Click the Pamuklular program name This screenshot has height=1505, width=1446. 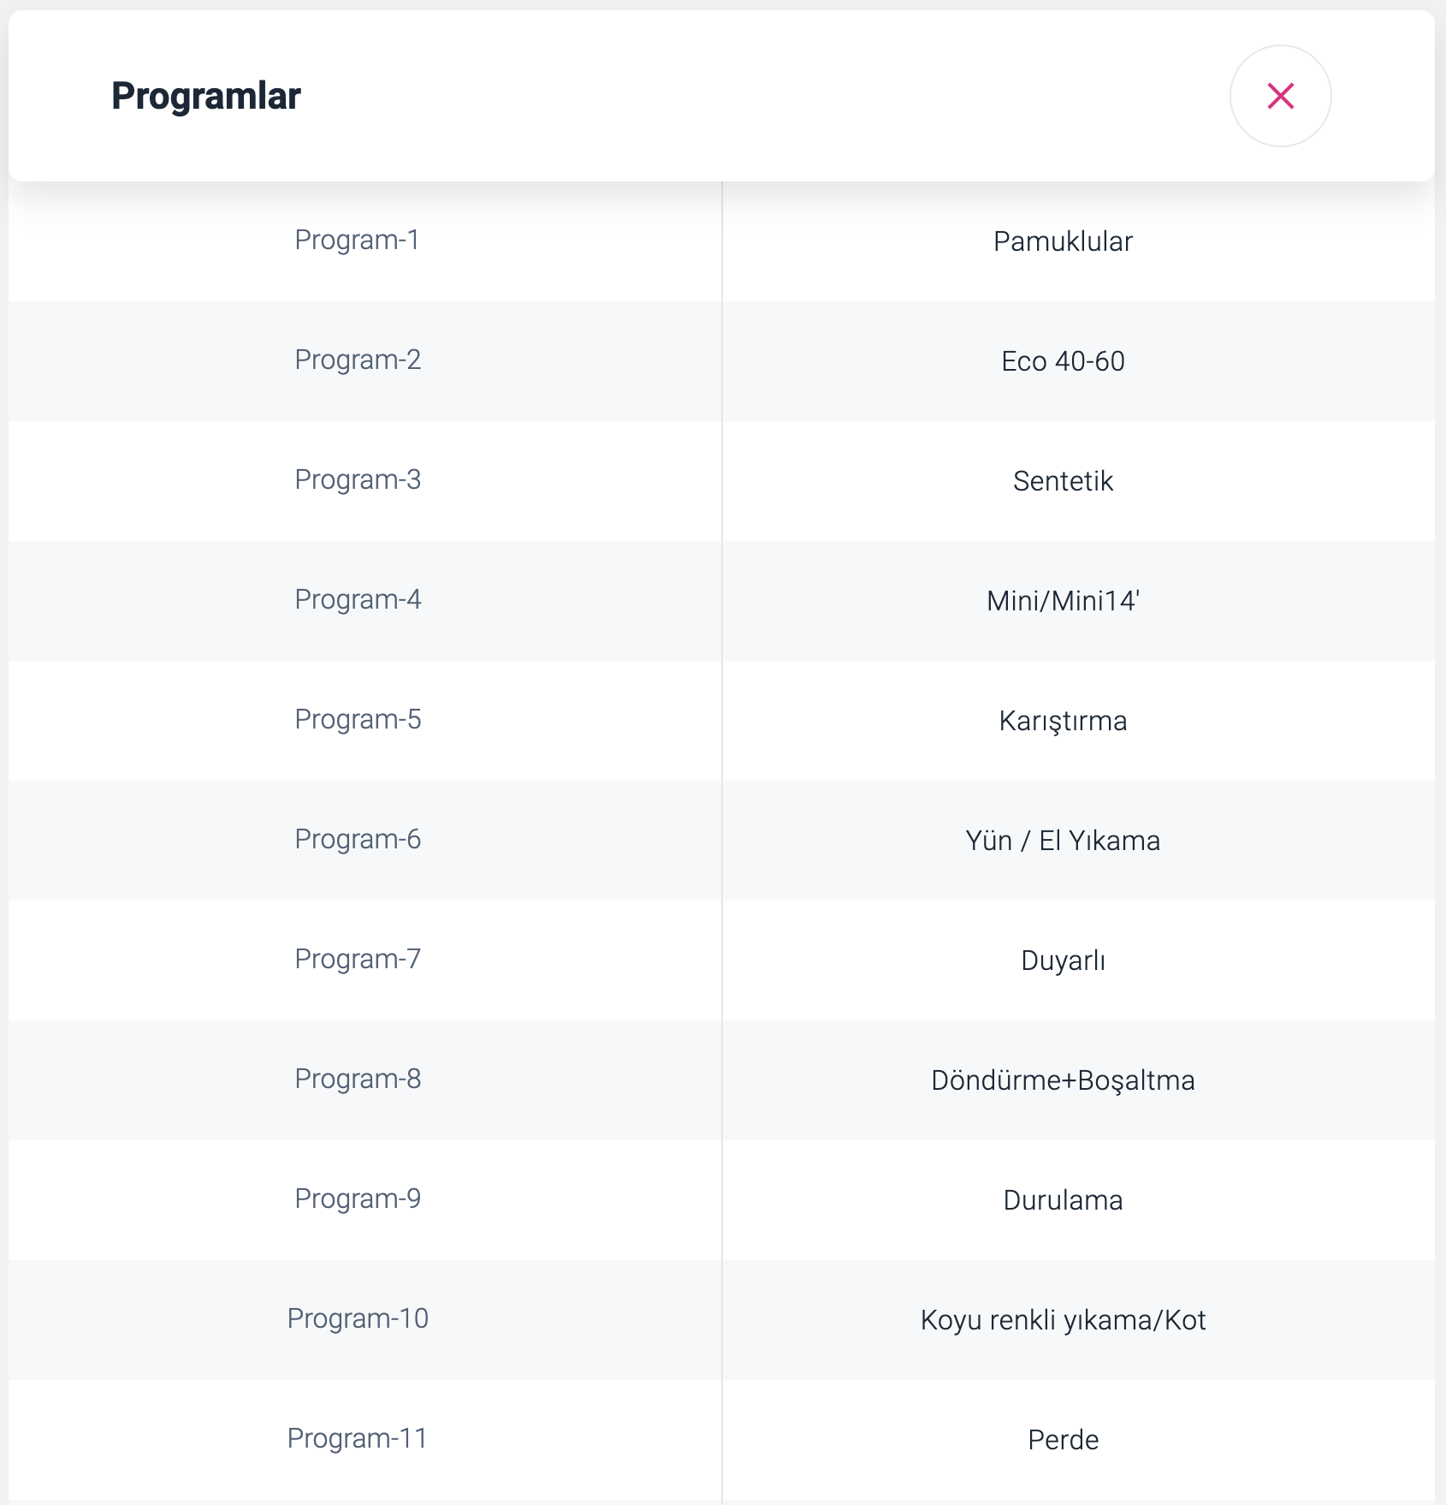1063,241
